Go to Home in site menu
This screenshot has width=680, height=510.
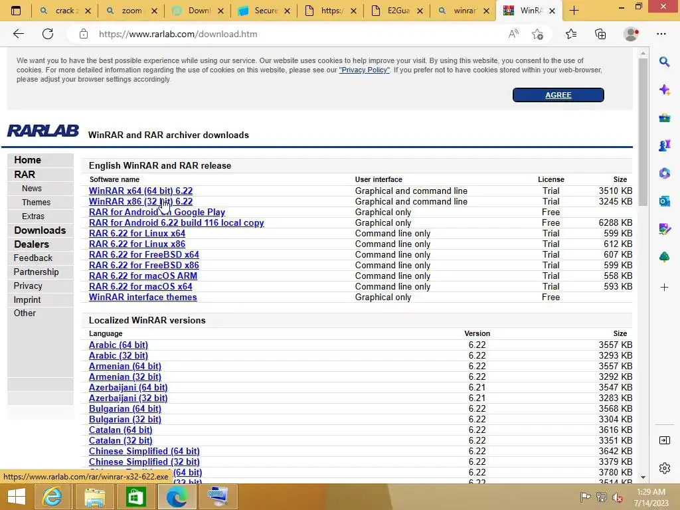(x=27, y=160)
